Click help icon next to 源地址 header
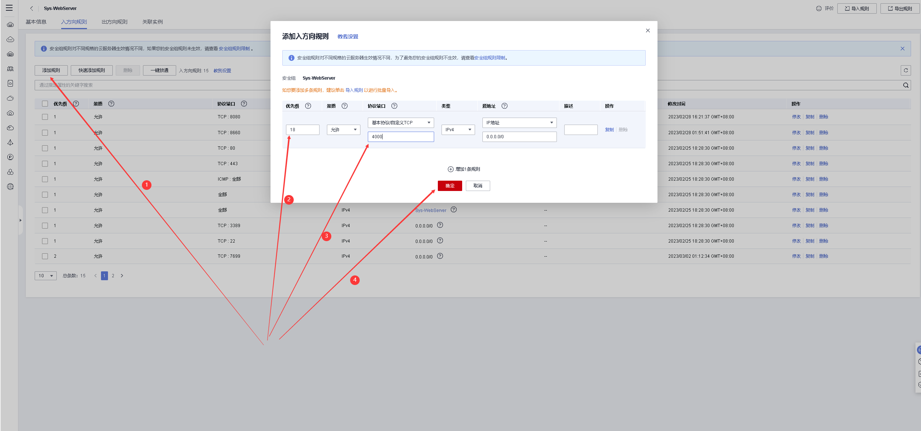This screenshot has width=921, height=431. coord(504,106)
